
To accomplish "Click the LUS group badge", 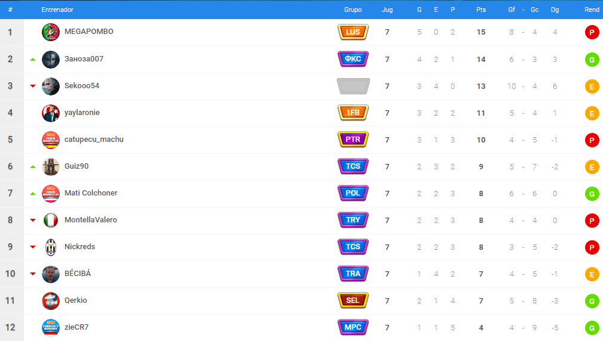I will [353, 32].
